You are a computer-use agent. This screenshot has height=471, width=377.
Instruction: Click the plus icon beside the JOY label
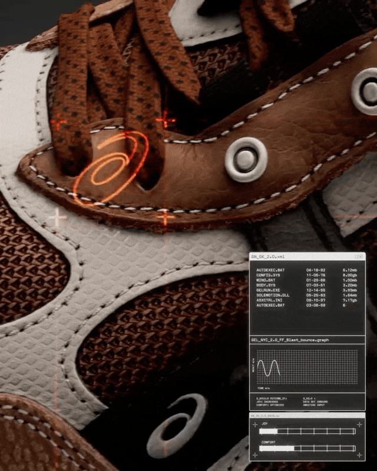click(255, 424)
